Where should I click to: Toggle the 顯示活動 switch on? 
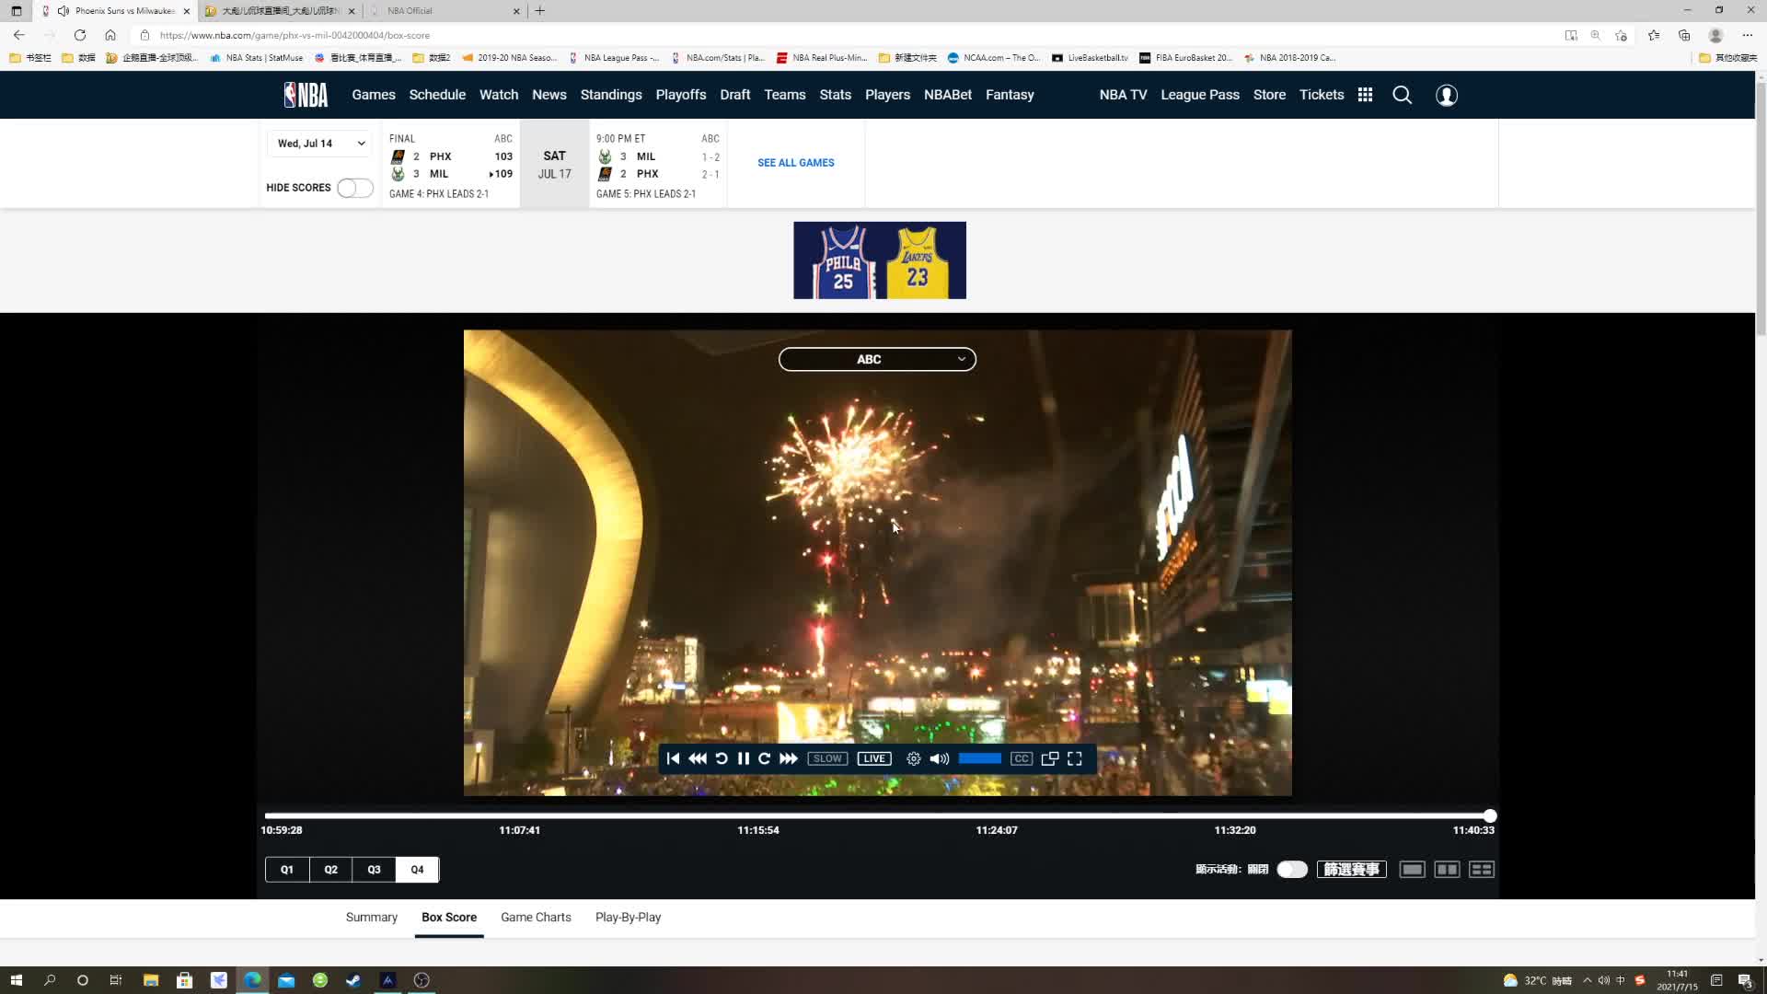coord(1291,869)
